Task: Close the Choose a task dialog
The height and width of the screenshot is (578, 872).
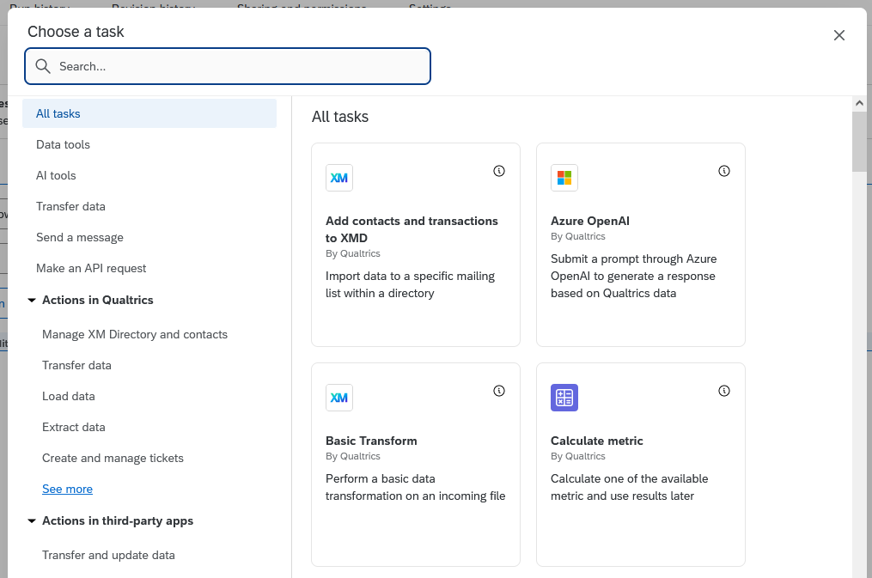Action: click(839, 35)
